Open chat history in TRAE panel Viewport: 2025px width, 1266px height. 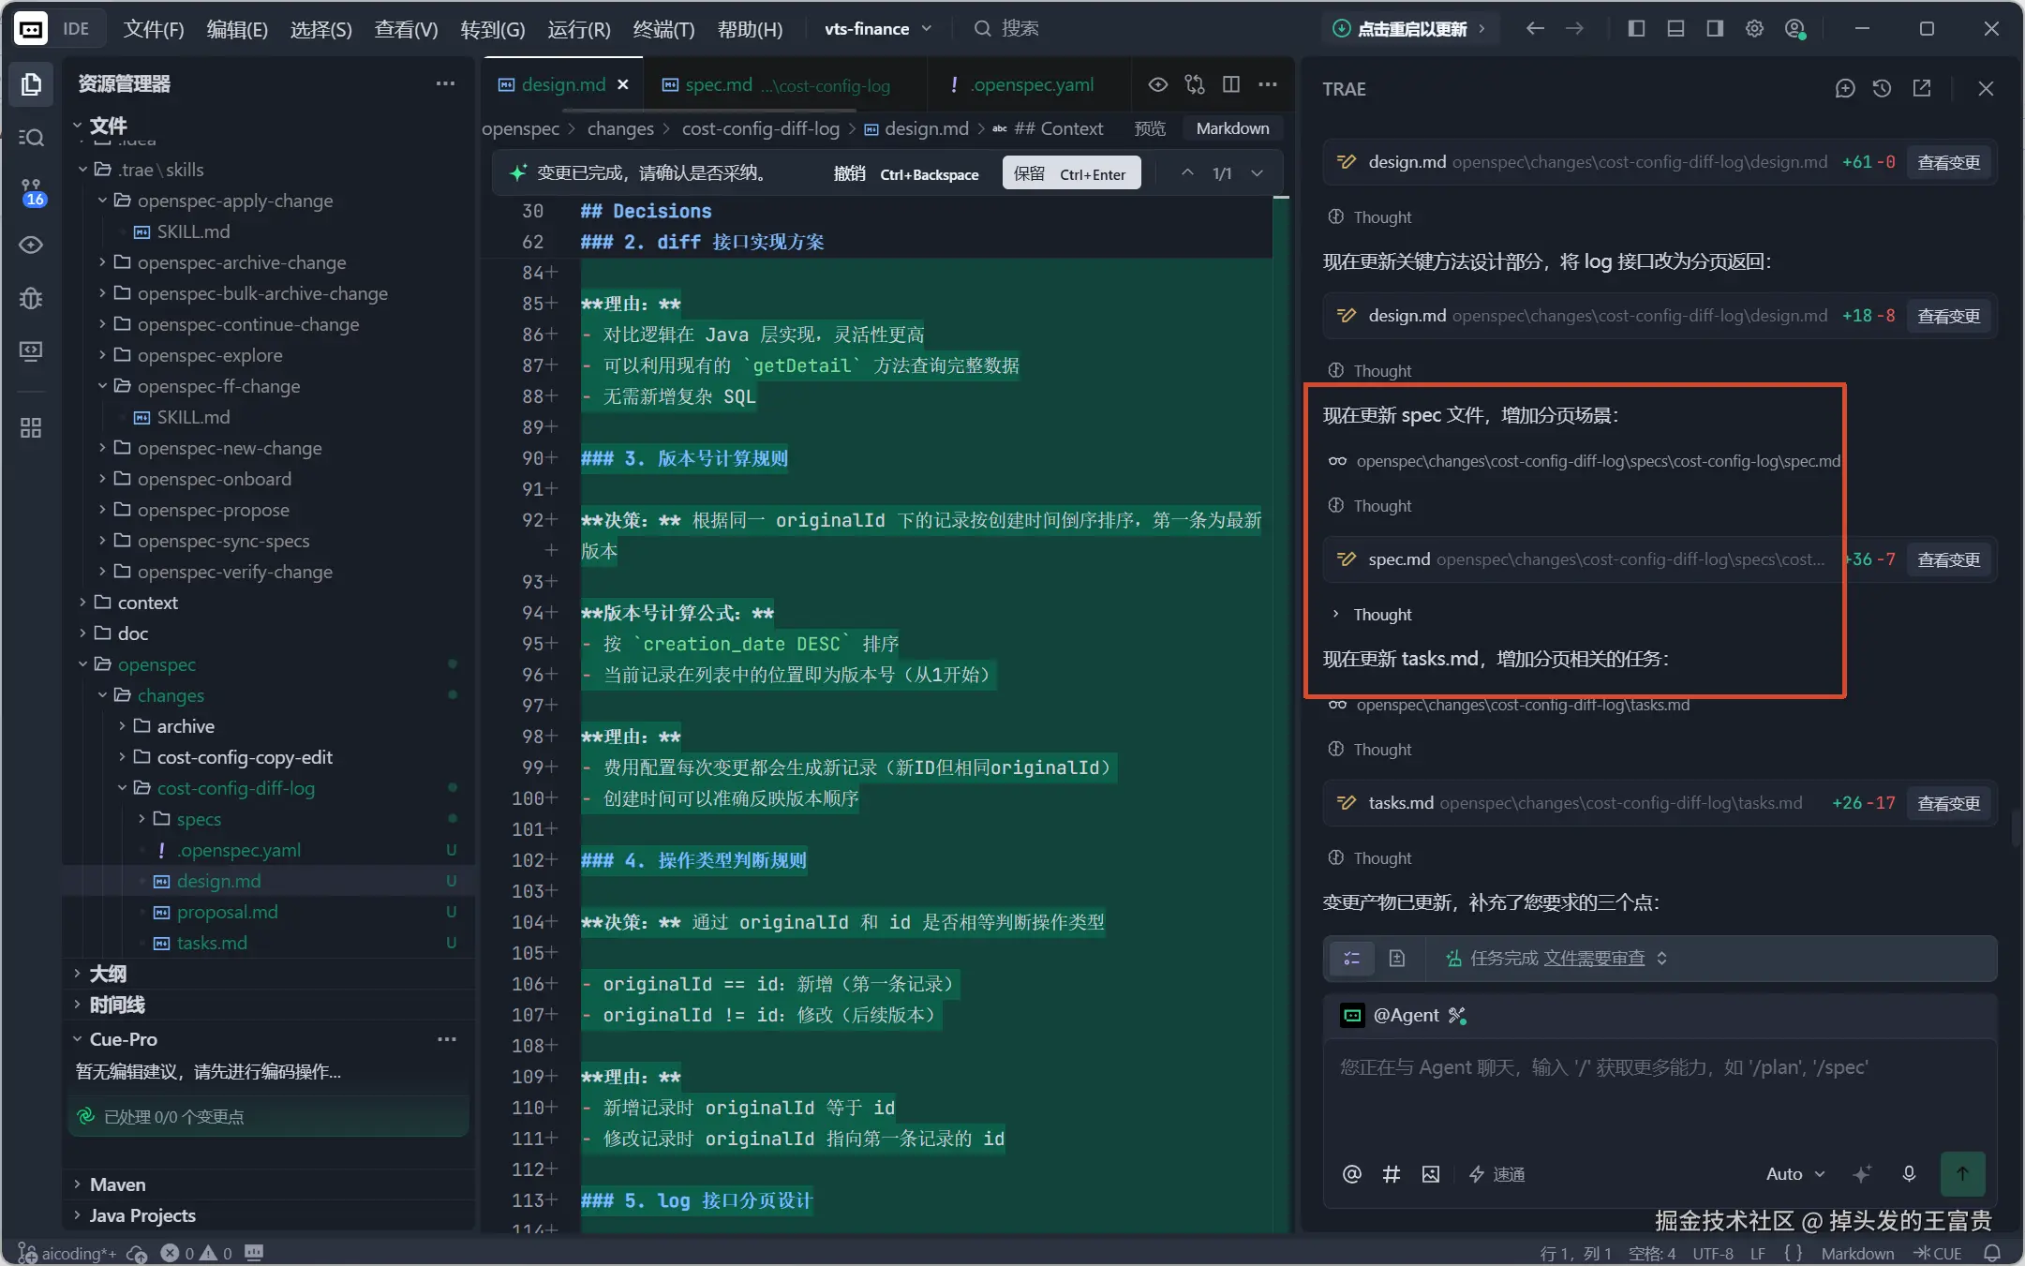point(1882,89)
